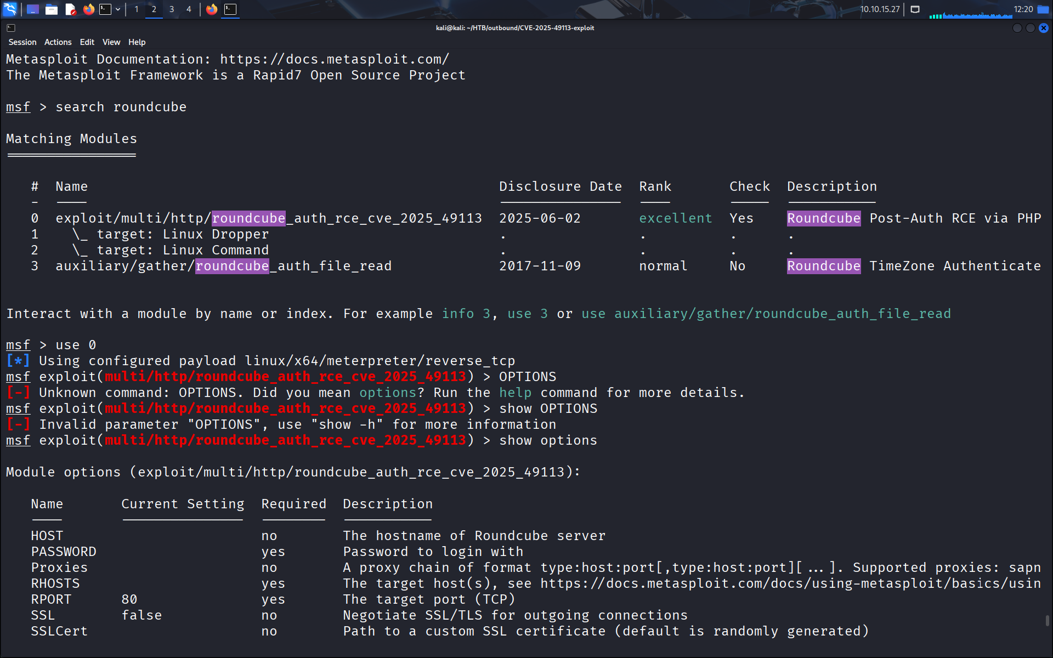1053x658 pixels.
Task: Launch the text editor panel icon
Action: point(70,9)
